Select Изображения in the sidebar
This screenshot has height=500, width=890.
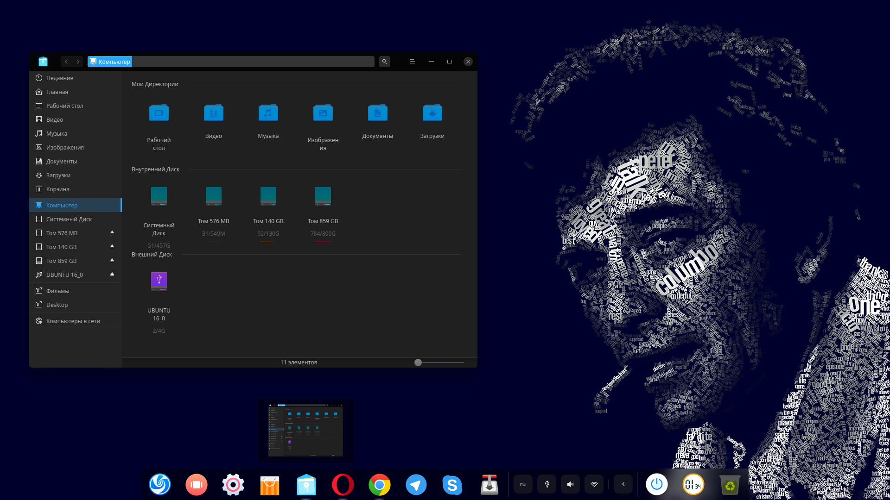[76, 147]
